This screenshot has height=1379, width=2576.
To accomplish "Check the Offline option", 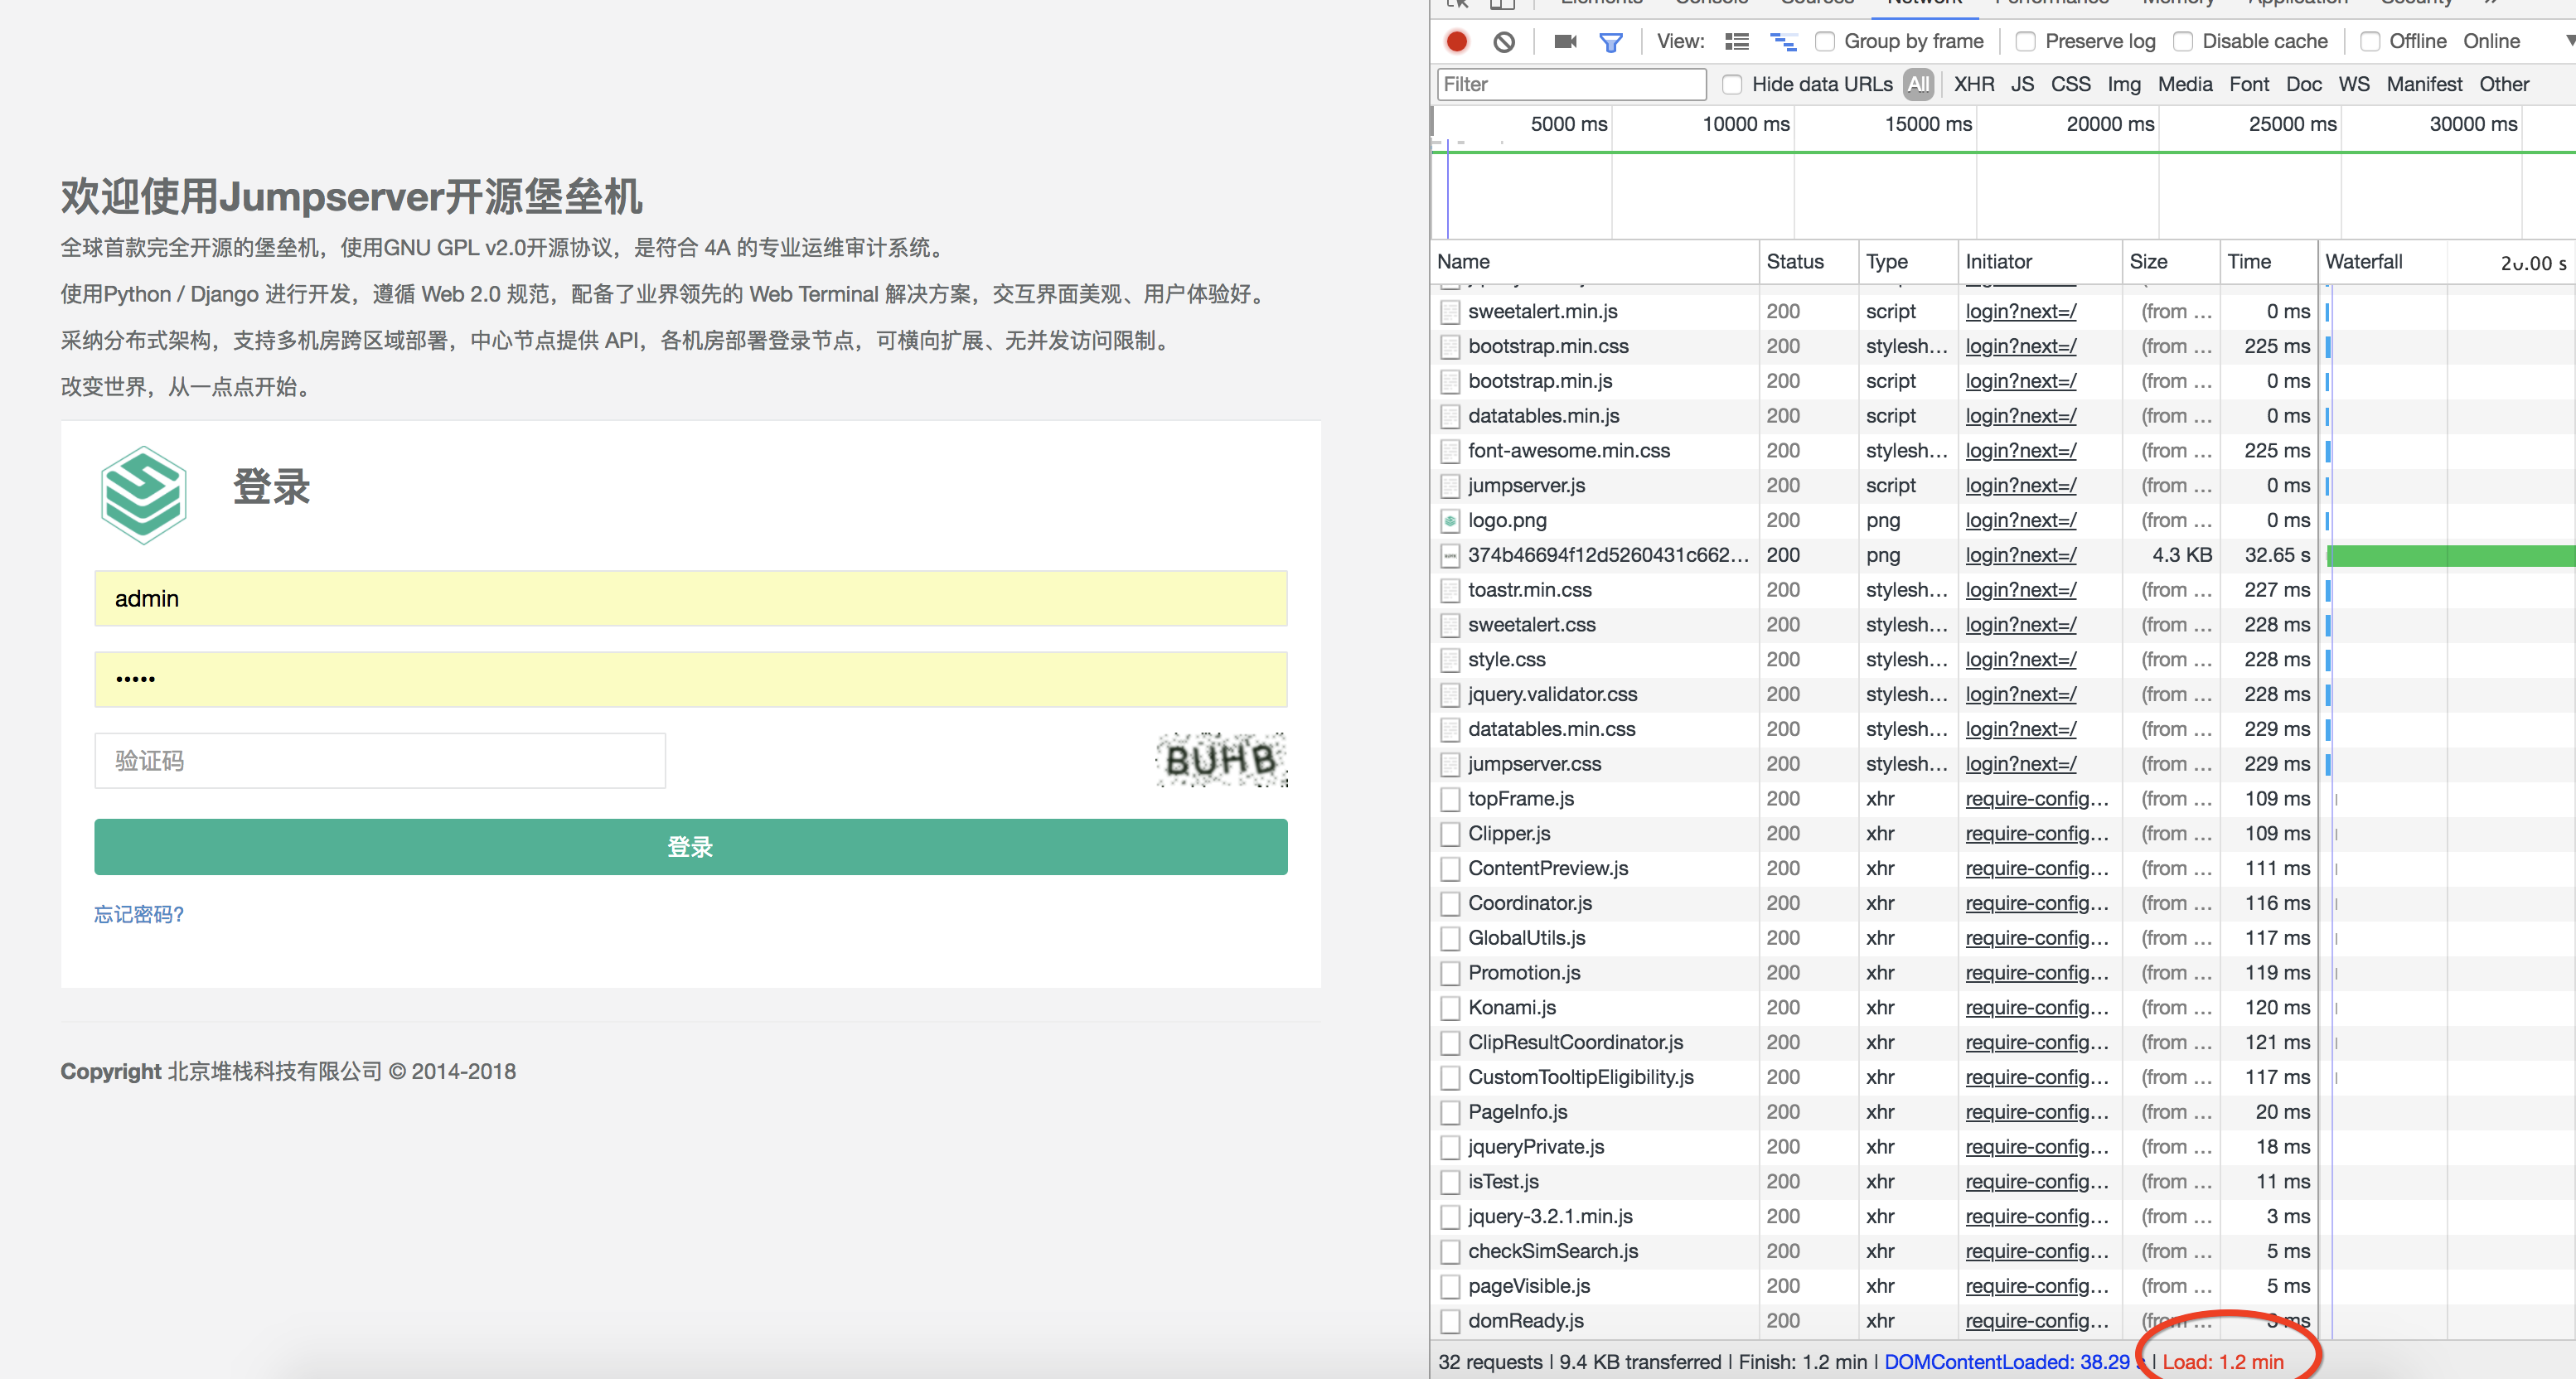I will 2369,41.
